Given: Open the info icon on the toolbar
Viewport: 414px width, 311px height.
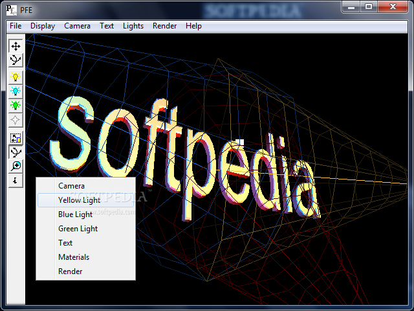Looking at the screenshot, I should [x=16, y=181].
